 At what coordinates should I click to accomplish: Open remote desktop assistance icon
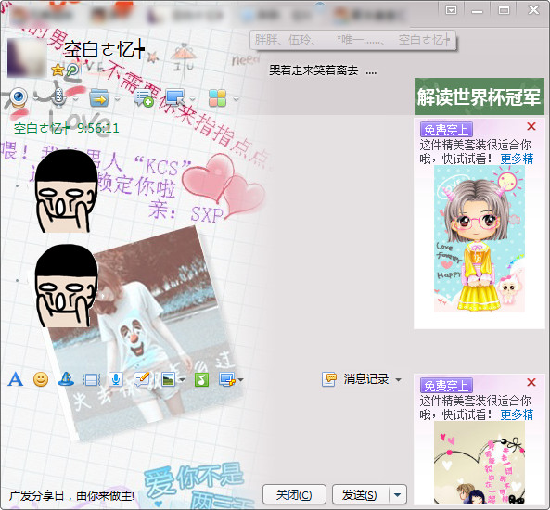pyautogui.click(x=175, y=97)
